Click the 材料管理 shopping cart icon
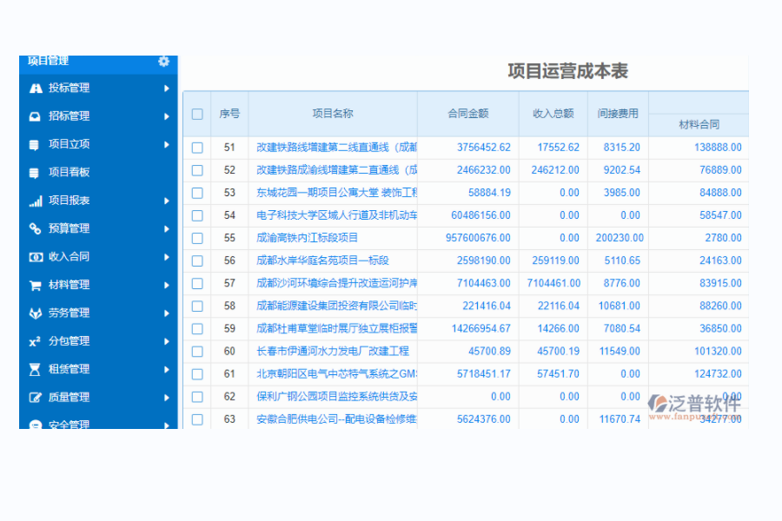 click(34, 284)
